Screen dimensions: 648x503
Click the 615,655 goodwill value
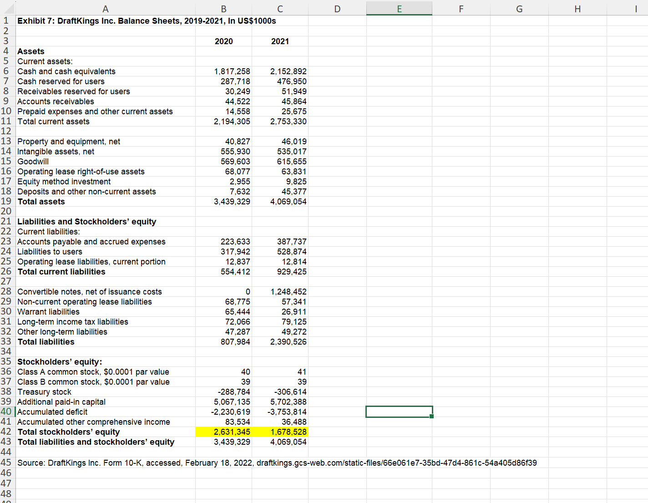[x=292, y=162]
